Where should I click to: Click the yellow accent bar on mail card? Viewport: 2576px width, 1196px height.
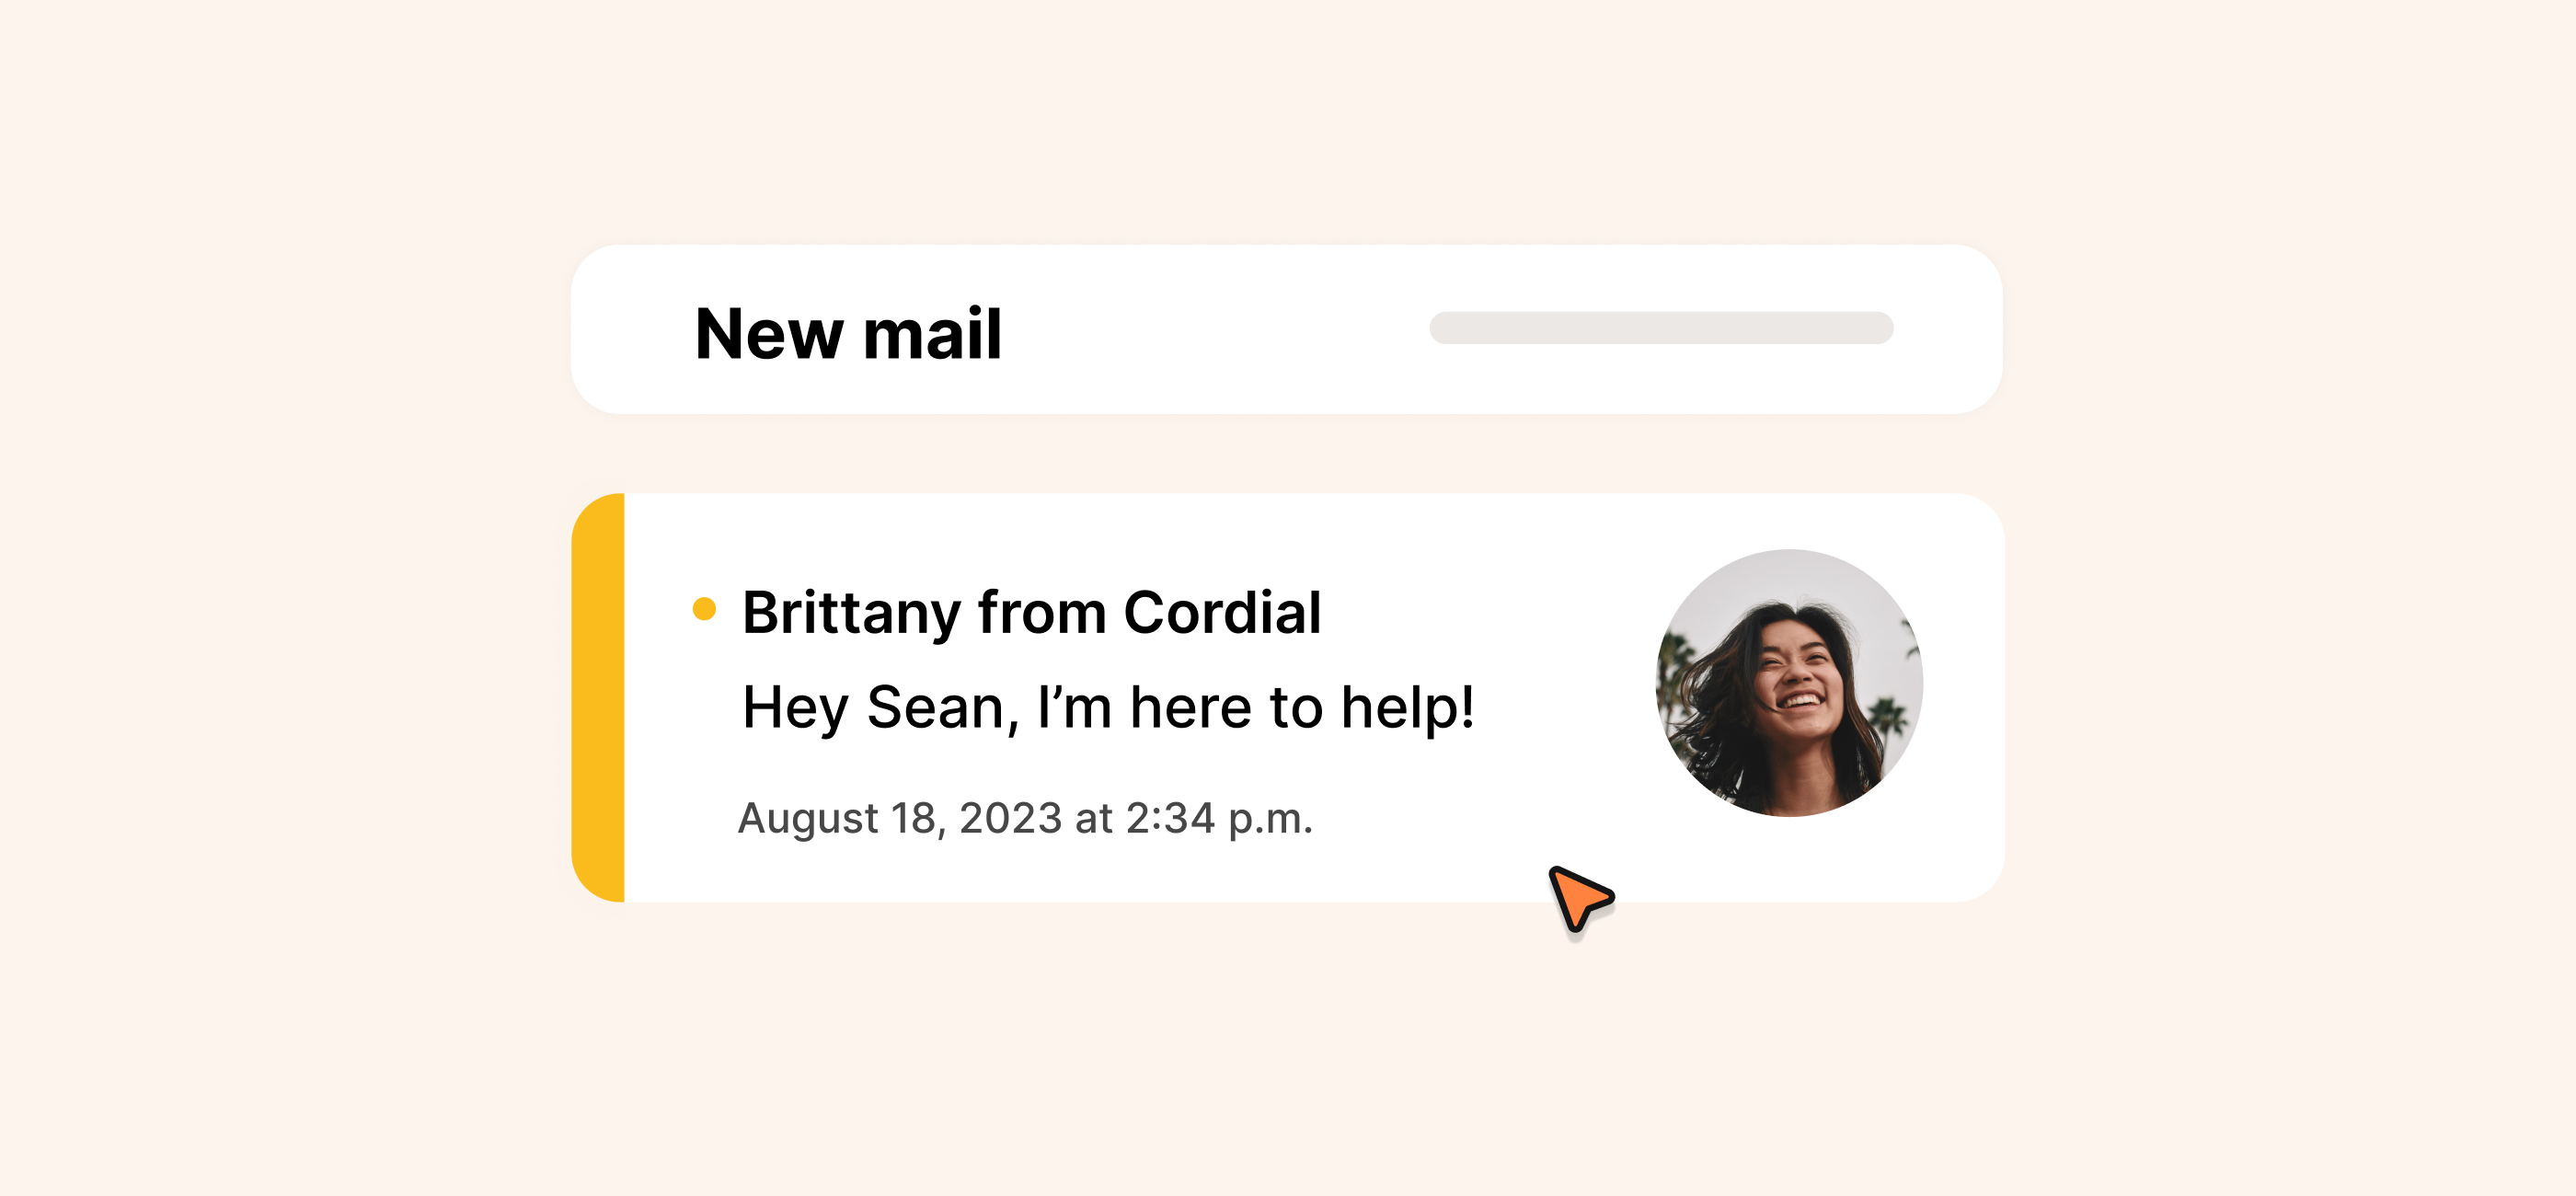coord(598,697)
